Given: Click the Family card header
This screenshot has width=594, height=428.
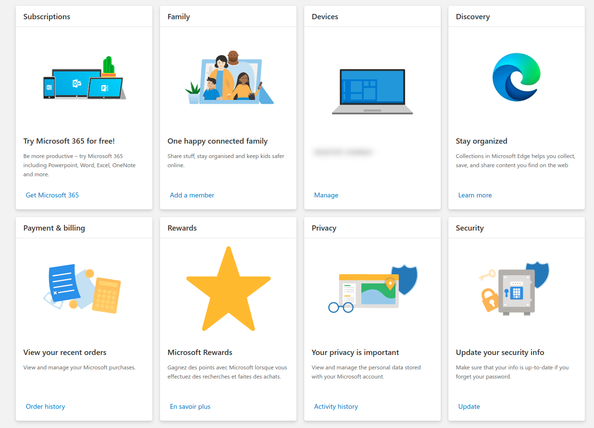Looking at the screenshot, I should 179,16.
